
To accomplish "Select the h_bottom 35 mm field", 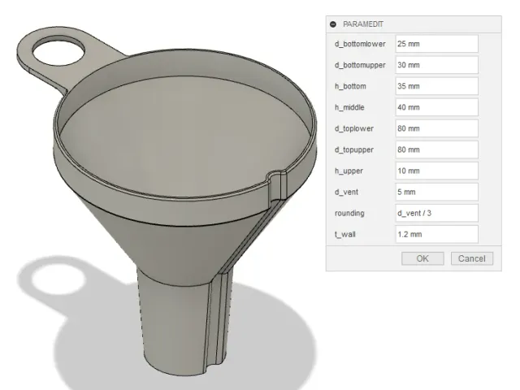I will (436, 86).
